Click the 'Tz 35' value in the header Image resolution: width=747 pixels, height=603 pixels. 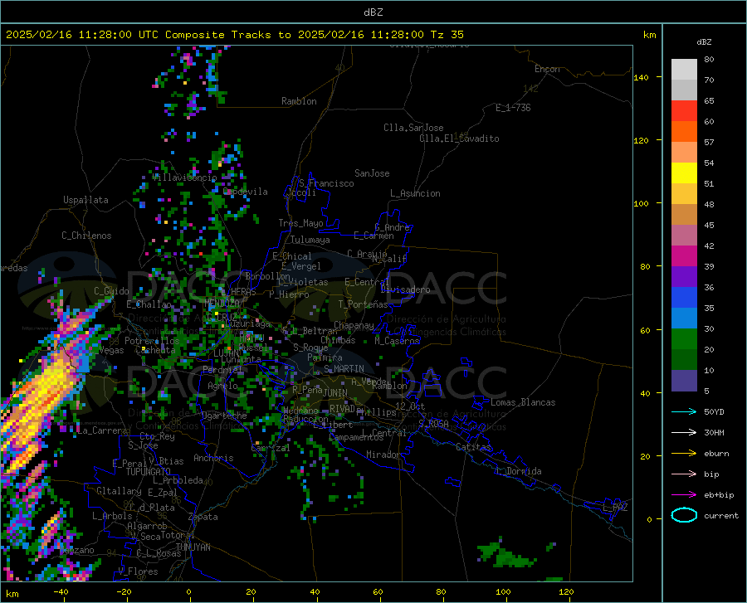[x=447, y=34]
